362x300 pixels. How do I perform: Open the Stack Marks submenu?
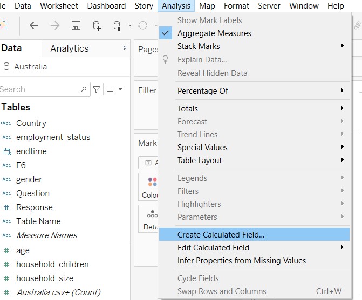pyautogui.click(x=255, y=46)
